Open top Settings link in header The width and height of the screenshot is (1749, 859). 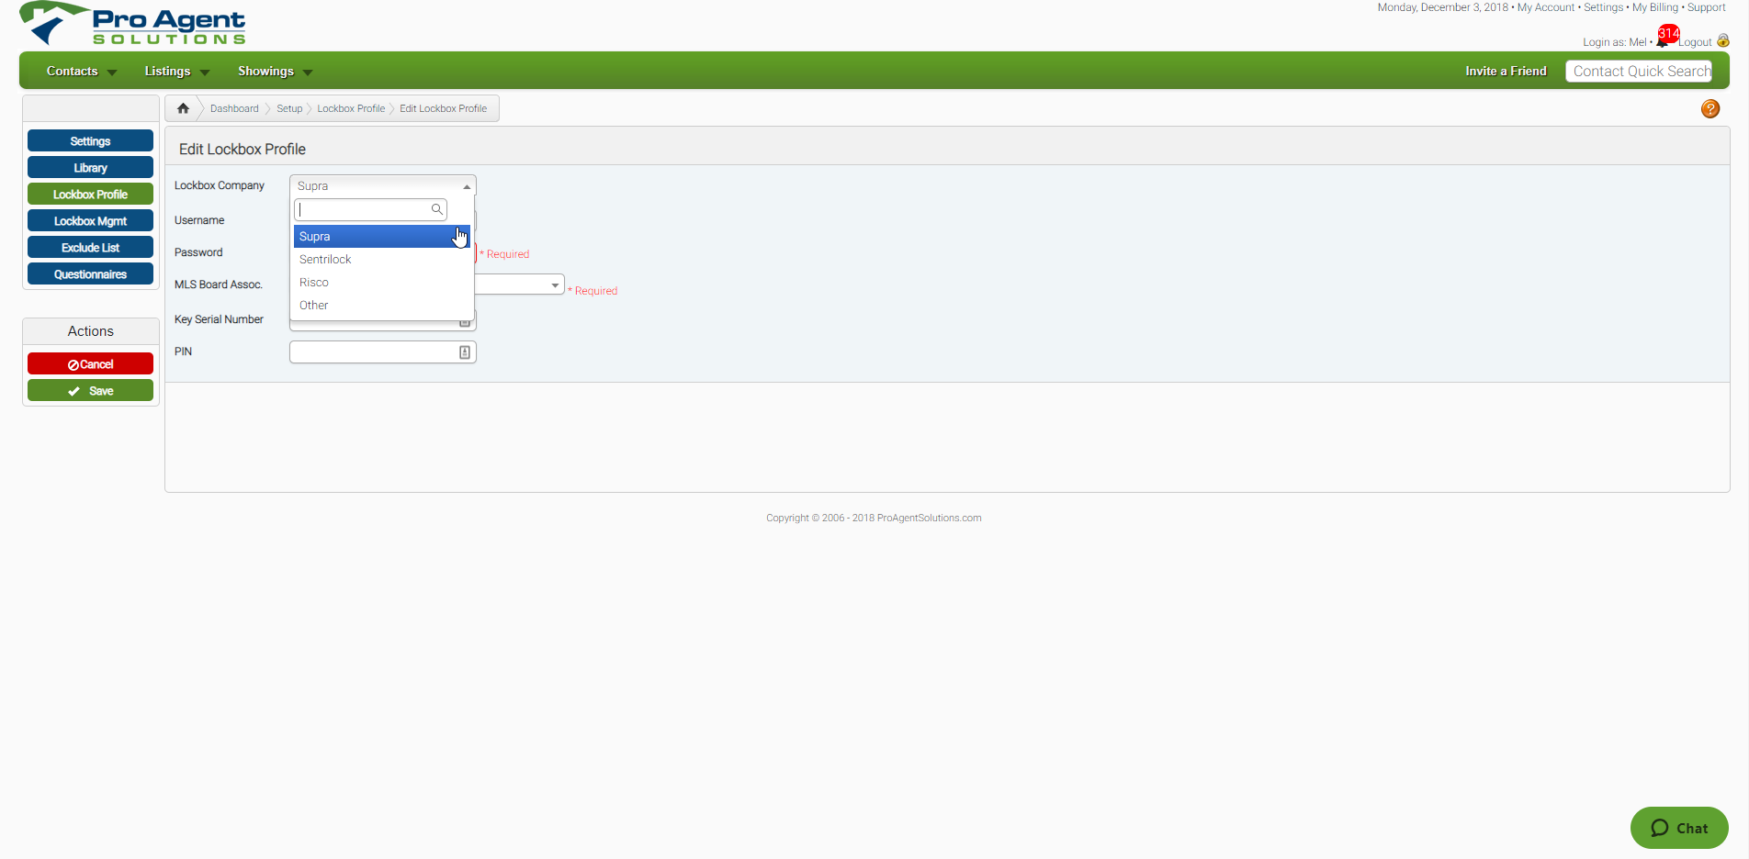(1603, 7)
